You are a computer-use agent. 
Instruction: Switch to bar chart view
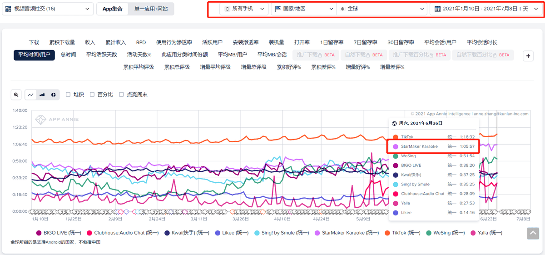coord(42,95)
